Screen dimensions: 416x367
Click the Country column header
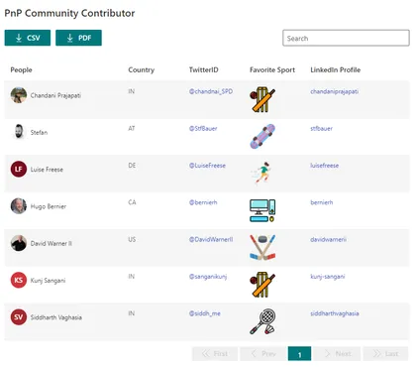pos(142,69)
